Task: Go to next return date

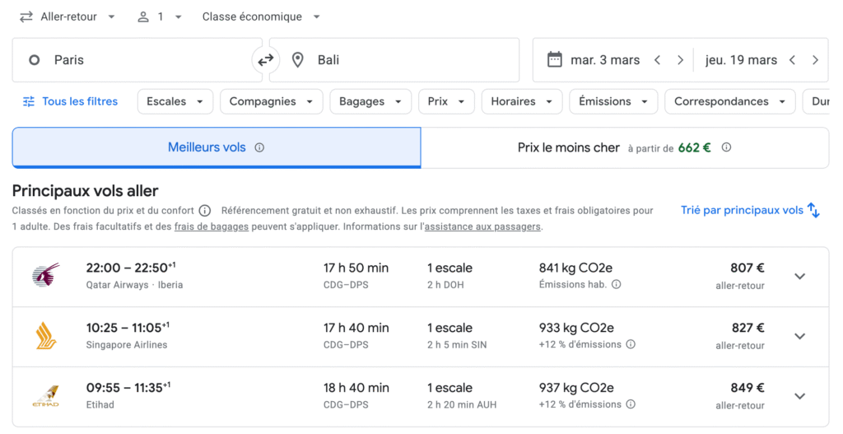Action: [x=815, y=60]
